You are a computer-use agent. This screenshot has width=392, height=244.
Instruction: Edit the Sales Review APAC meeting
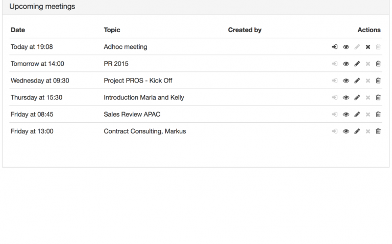pos(357,115)
